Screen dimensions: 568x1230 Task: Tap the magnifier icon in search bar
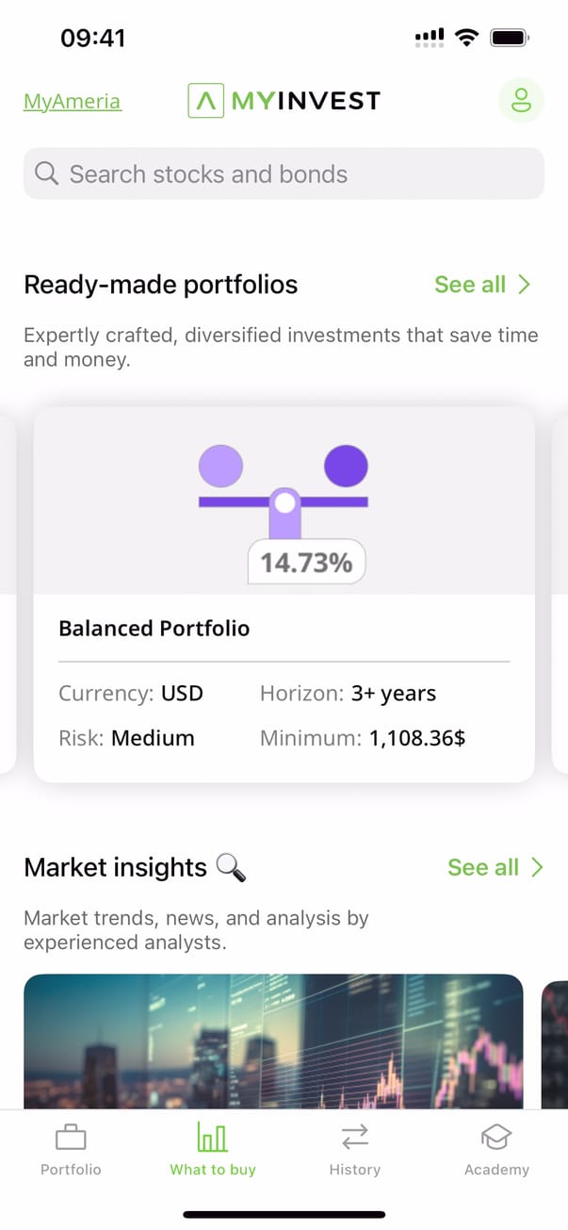tap(46, 173)
